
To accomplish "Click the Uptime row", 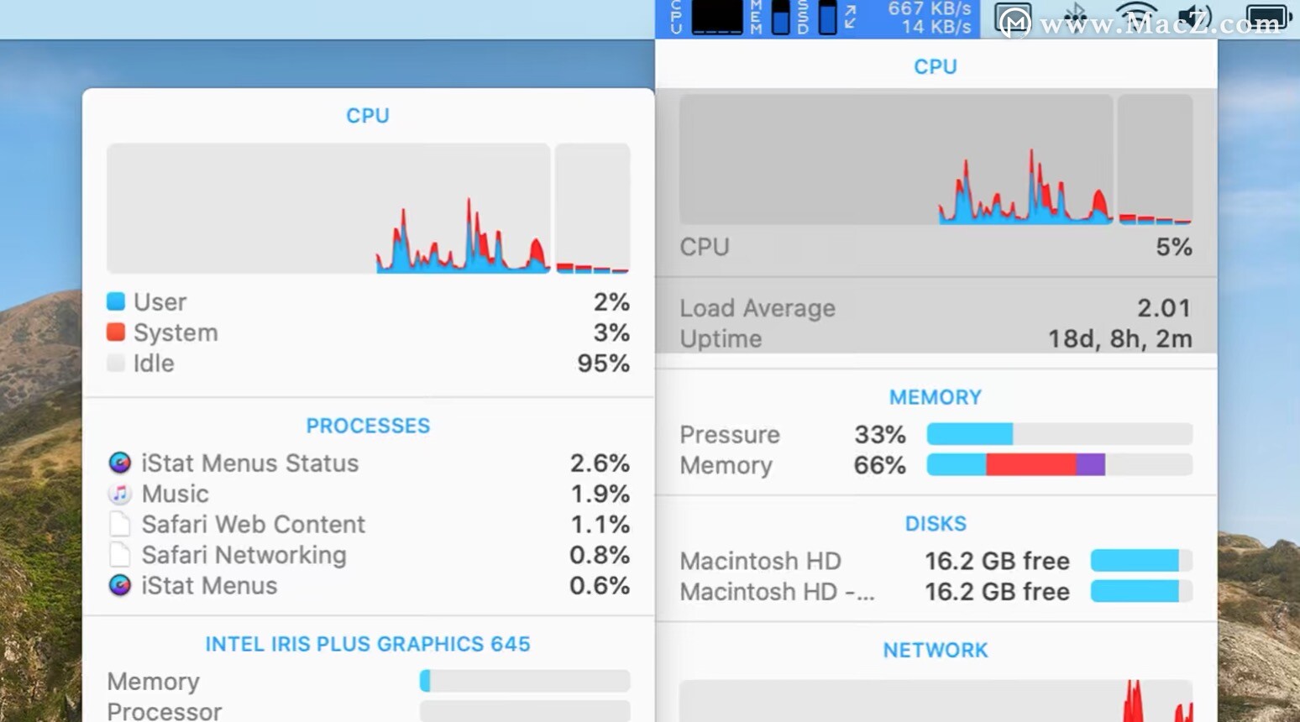I will [x=936, y=339].
